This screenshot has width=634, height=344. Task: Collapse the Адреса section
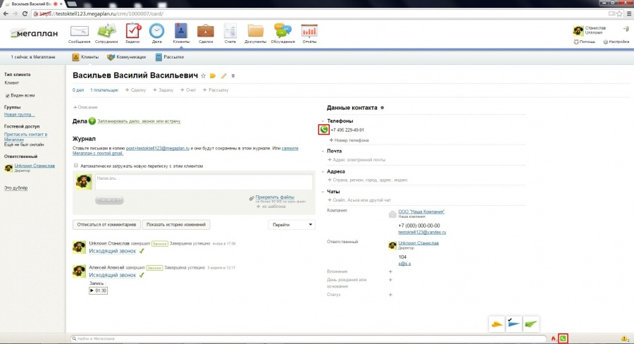323,171
